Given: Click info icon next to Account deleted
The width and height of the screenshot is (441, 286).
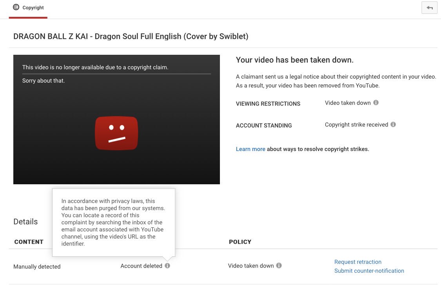Looking at the screenshot, I should click(x=167, y=266).
